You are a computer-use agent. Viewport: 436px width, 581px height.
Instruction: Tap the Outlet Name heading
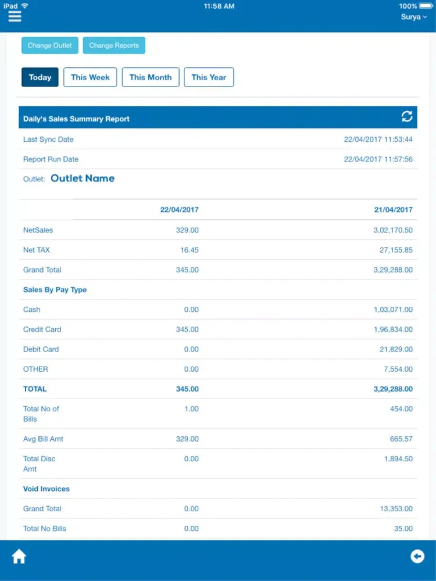[x=83, y=178]
